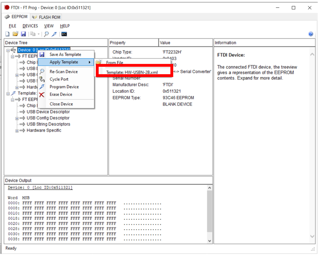321x256 pixels.
Task: Open the FILE menu
Action: (x=13, y=26)
